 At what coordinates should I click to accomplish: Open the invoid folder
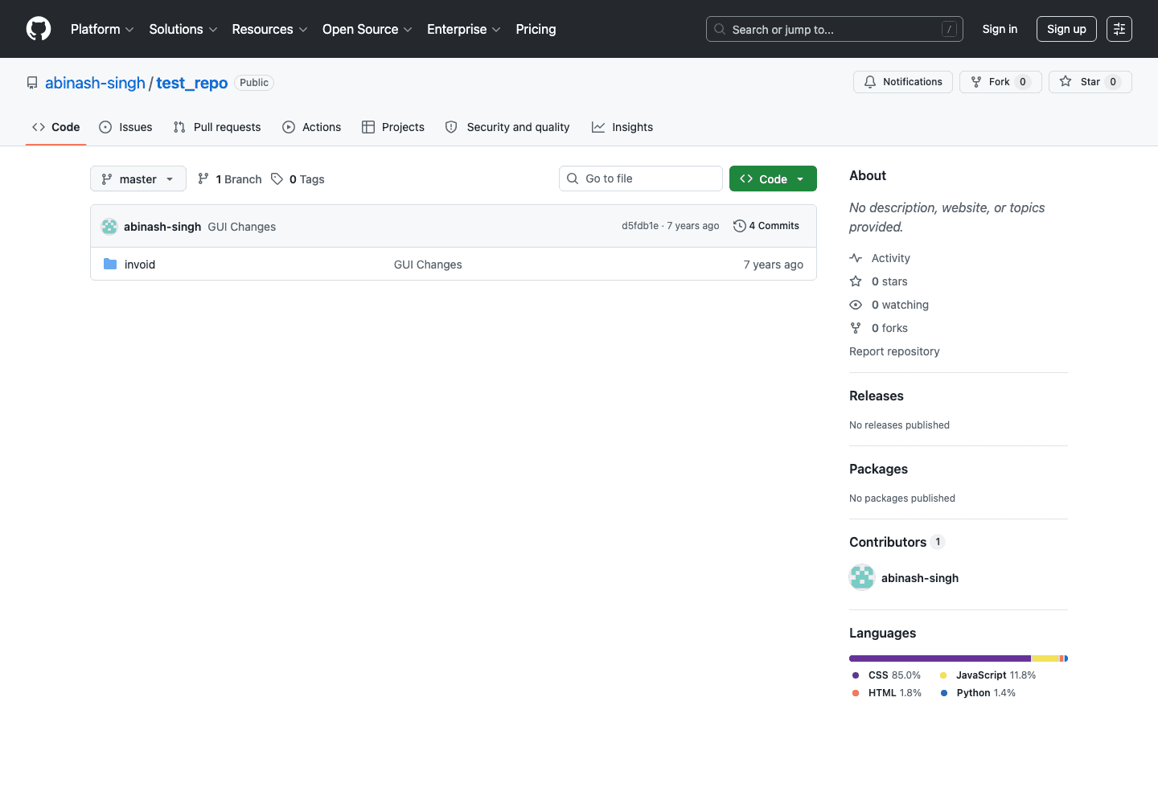[x=140, y=265]
